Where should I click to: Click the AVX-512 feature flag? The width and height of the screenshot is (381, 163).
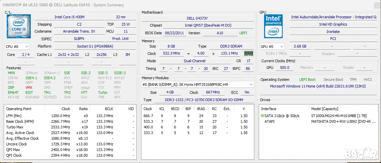coord(105,78)
